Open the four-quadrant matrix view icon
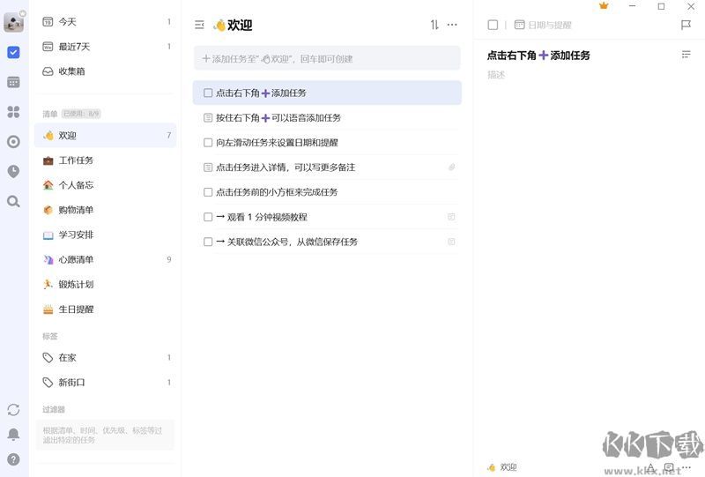 [13, 112]
